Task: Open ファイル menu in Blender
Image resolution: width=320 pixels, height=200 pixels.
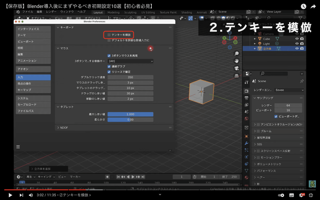Action: pyautogui.click(x=28, y=12)
